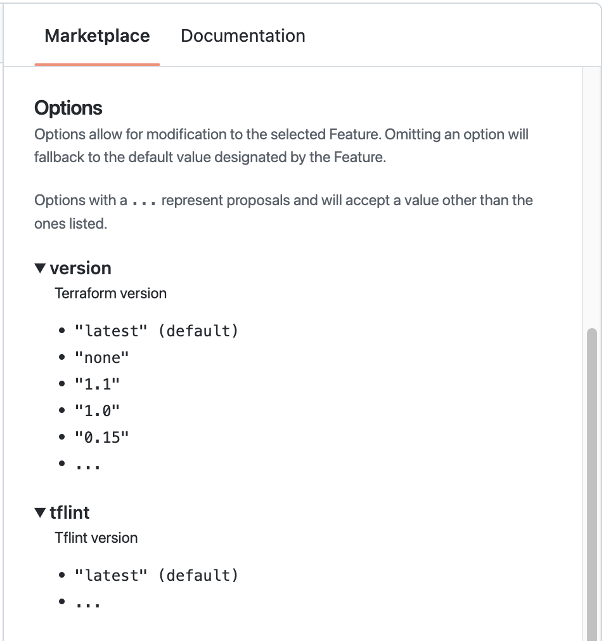Image resolution: width=606 pixels, height=641 pixels.
Task: Collapse the tflint section triangle
Action: [x=41, y=512]
